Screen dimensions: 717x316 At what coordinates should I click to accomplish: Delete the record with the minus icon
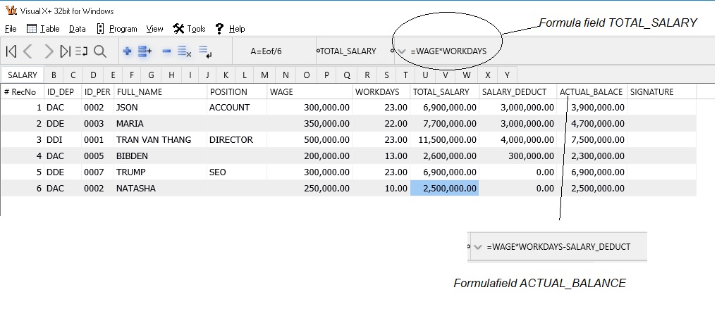coord(166,51)
